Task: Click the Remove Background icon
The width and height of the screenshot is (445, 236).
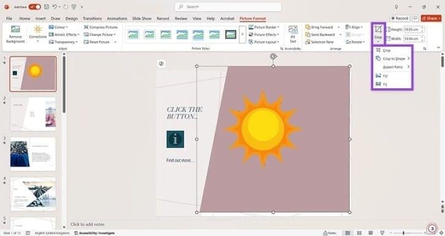Action: click(x=15, y=34)
